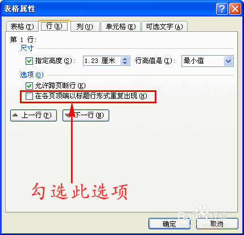Click the 1.23 厘米 height input field
Image resolution: width=244 pixels, height=235 pixels.
(x=102, y=61)
